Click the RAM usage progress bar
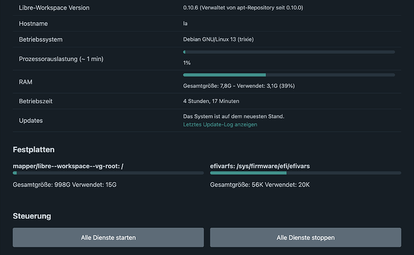 tap(289, 75)
